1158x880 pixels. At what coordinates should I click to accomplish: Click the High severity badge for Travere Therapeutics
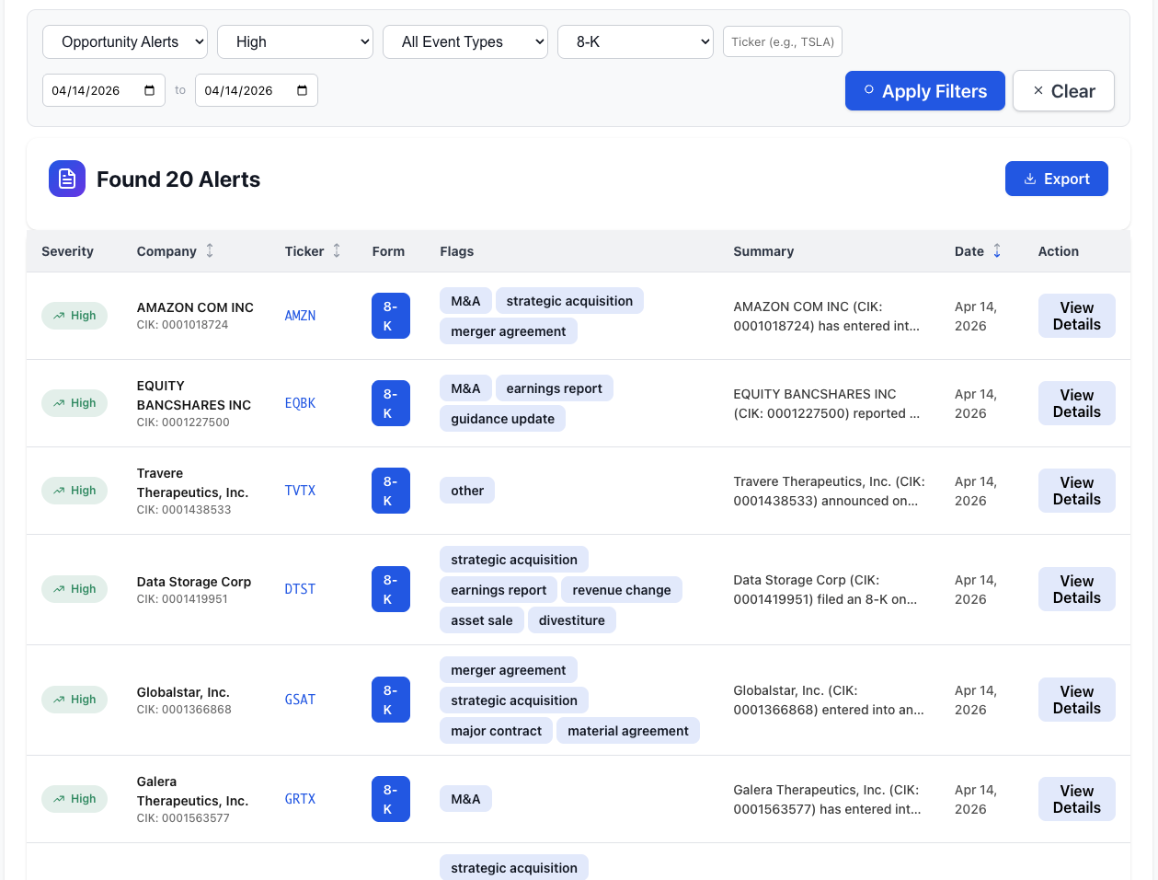pos(75,491)
